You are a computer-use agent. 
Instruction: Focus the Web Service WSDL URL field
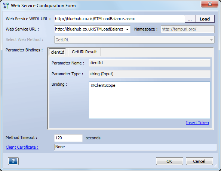[x=120, y=19]
